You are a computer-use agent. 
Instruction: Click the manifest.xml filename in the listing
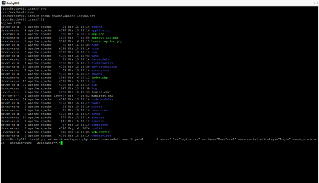pyautogui.click(x=102, y=96)
